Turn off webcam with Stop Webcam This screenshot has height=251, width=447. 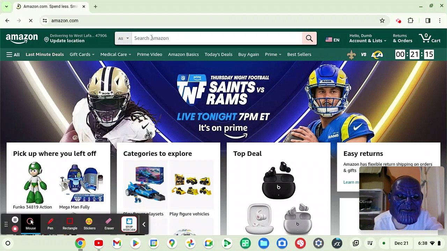[129, 225]
